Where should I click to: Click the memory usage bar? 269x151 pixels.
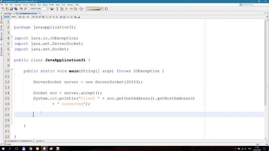(93, 8)
